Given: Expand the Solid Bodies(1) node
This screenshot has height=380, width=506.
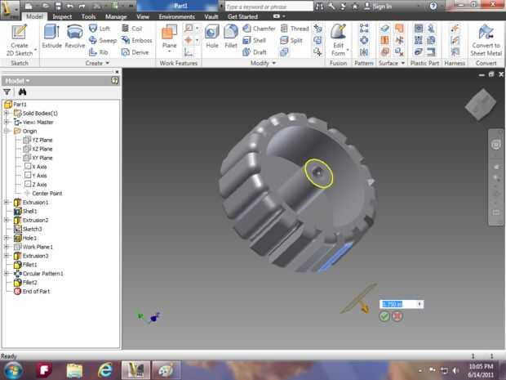Looking at the screenshot, I should coord(7,113).
